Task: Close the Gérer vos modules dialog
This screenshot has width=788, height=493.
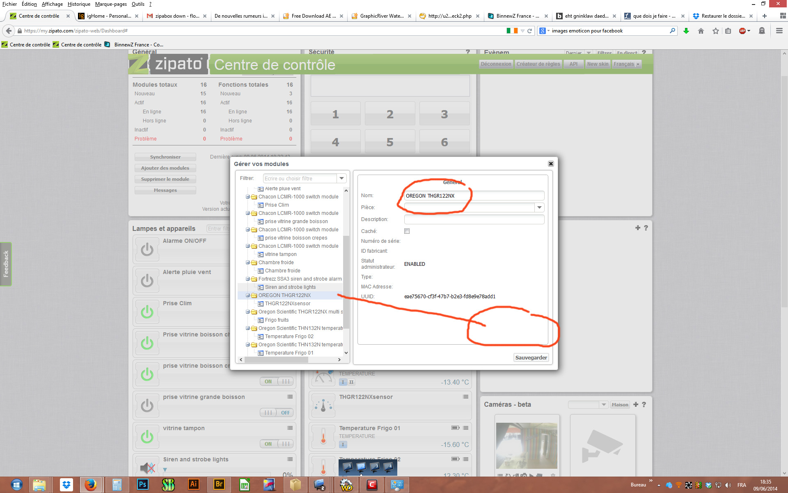Action: coord(551,164)
